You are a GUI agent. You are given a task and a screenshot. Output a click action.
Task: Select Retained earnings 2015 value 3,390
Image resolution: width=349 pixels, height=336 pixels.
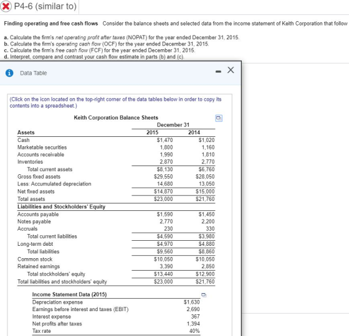pos(166,266)
